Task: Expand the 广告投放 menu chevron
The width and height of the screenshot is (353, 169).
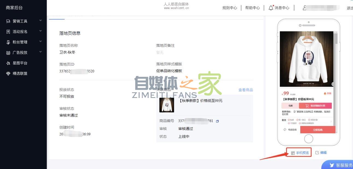Action: coord(40,52)
